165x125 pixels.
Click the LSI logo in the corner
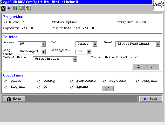pyautogui.click(x=159, y=5)
